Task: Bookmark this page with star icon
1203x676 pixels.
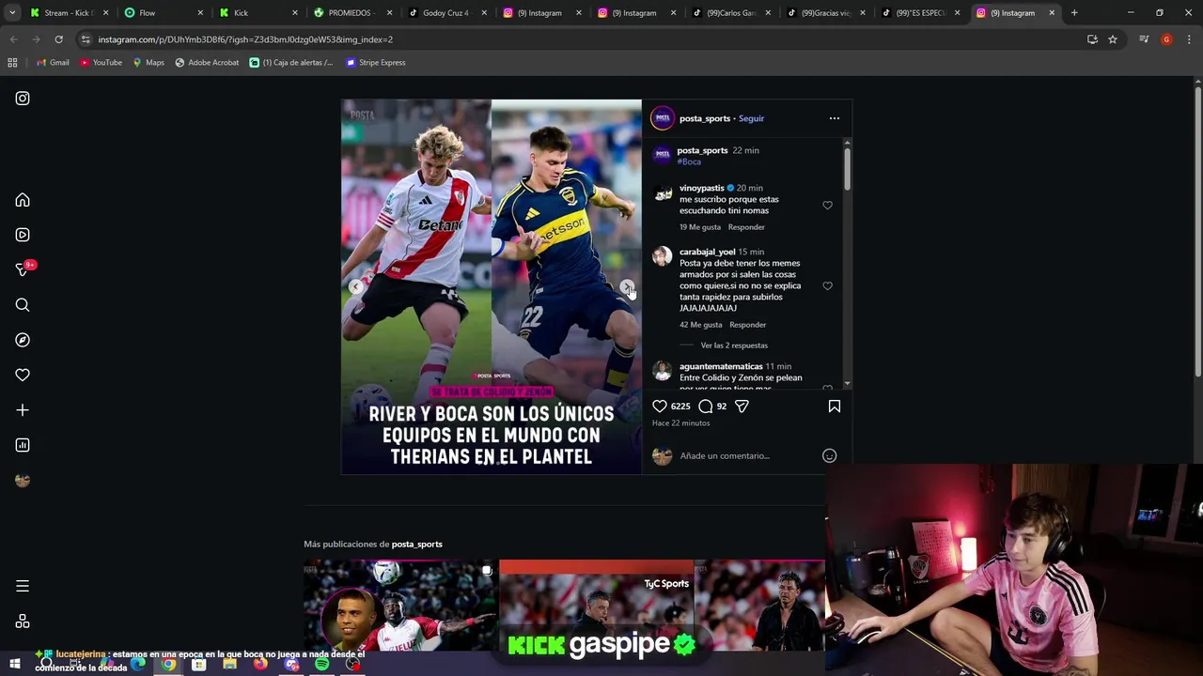Action: point(1113,39)
